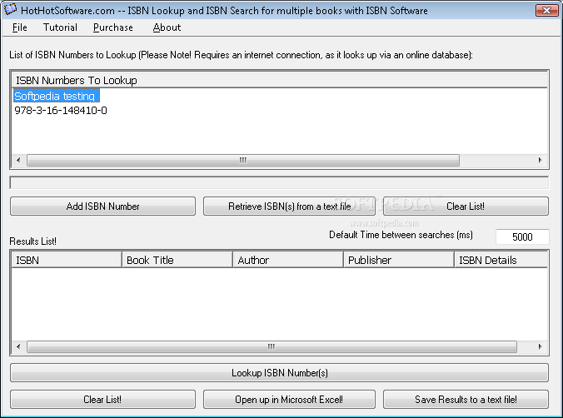
Task: Click right arrow of results list scrollbar
Action: (x=540, y=346)
